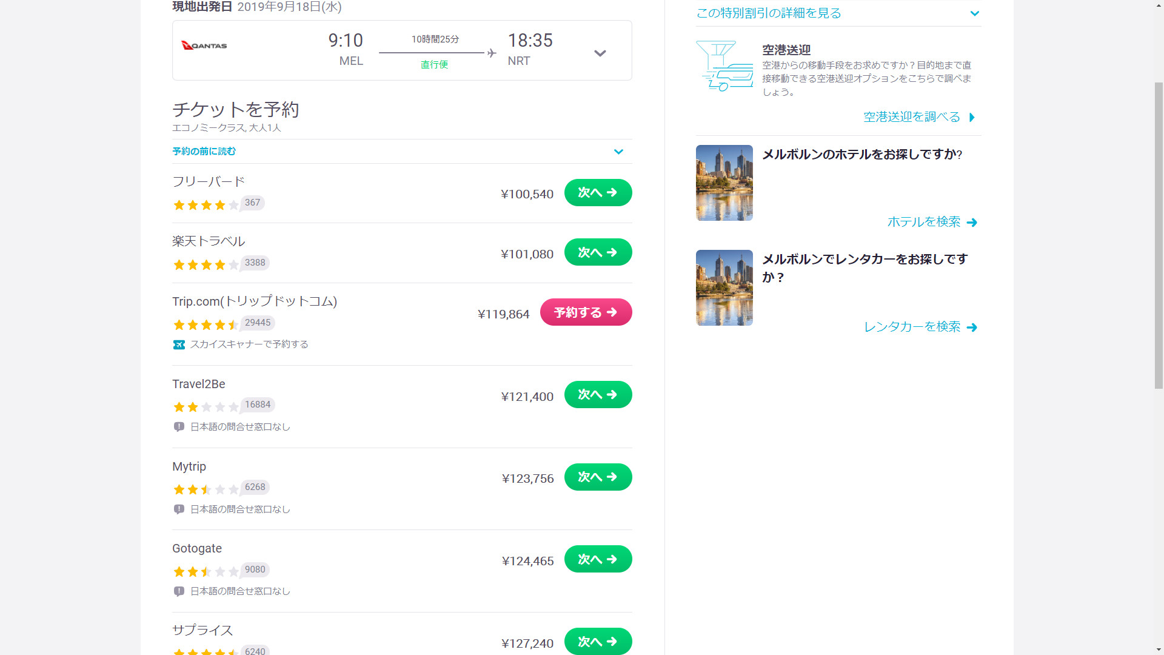1164x655 pixels.
Task: Open the ホテルを検索 link
Action: (x=932, y=222)
